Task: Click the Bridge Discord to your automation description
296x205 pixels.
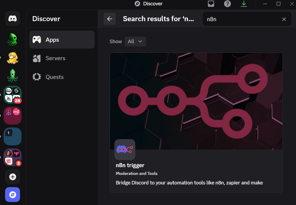Action: coord(189,183)
